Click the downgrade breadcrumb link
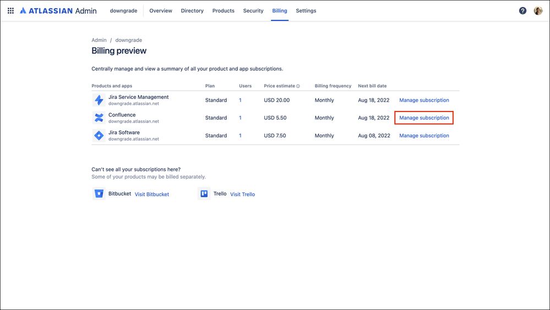Image resolution: width=550 pixels, height=310 pixels. [x=129, y=40]
